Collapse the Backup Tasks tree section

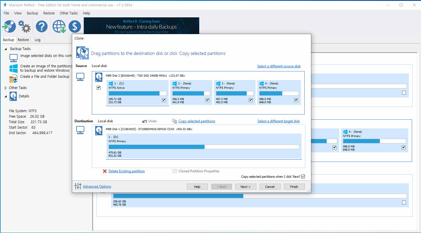tap(6, 49)
